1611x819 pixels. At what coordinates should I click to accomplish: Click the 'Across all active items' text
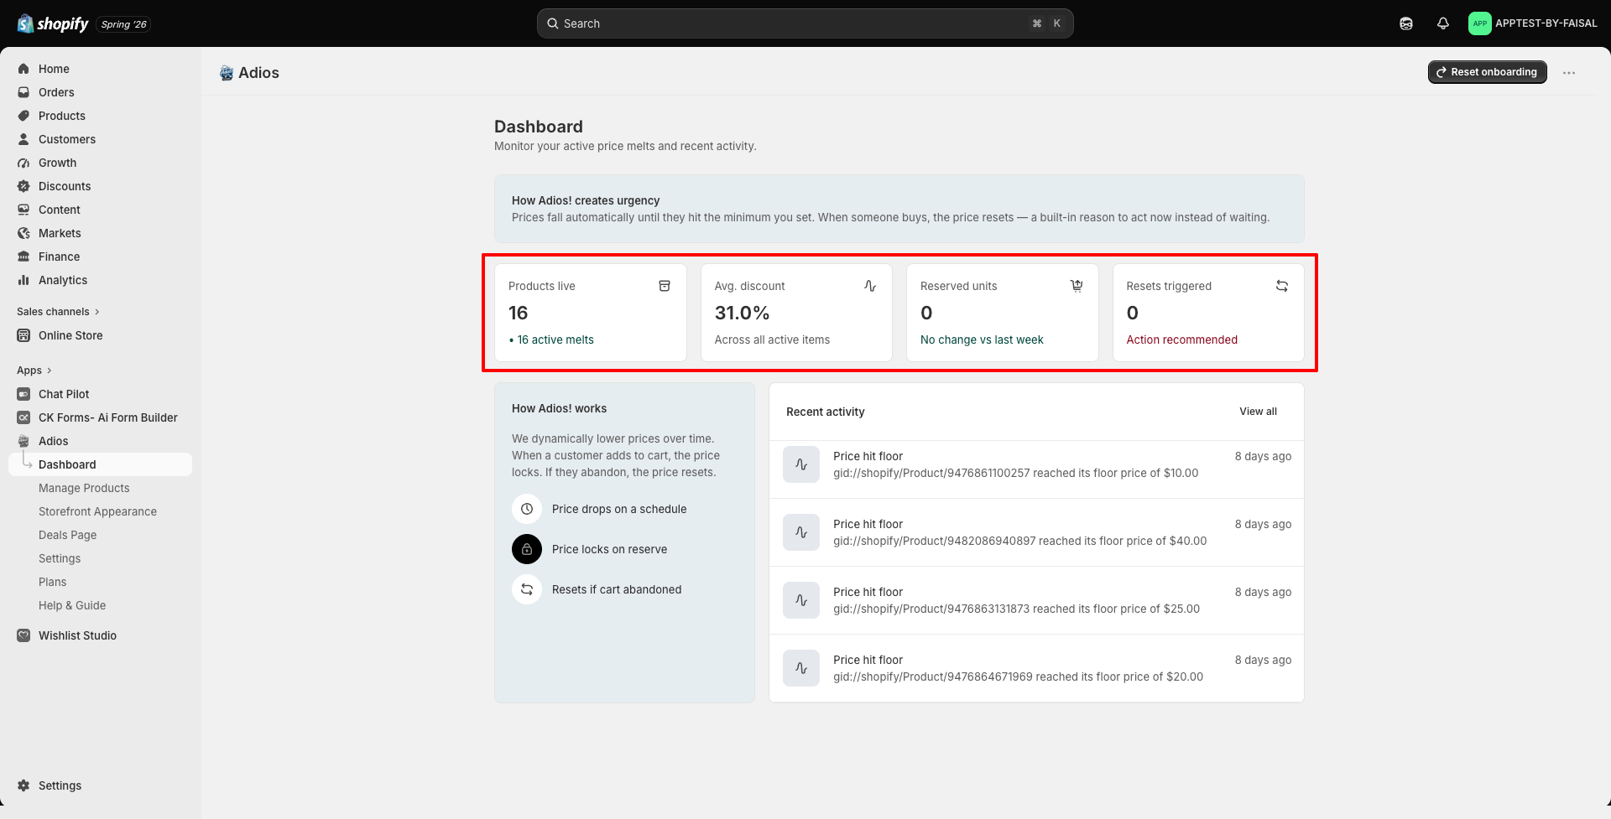coord(772,340)
